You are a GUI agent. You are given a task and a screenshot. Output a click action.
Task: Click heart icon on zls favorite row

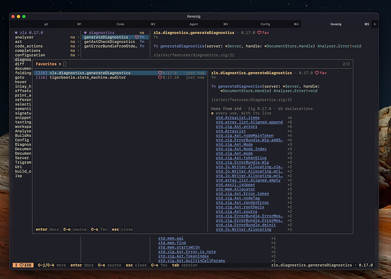pos(160,73)
